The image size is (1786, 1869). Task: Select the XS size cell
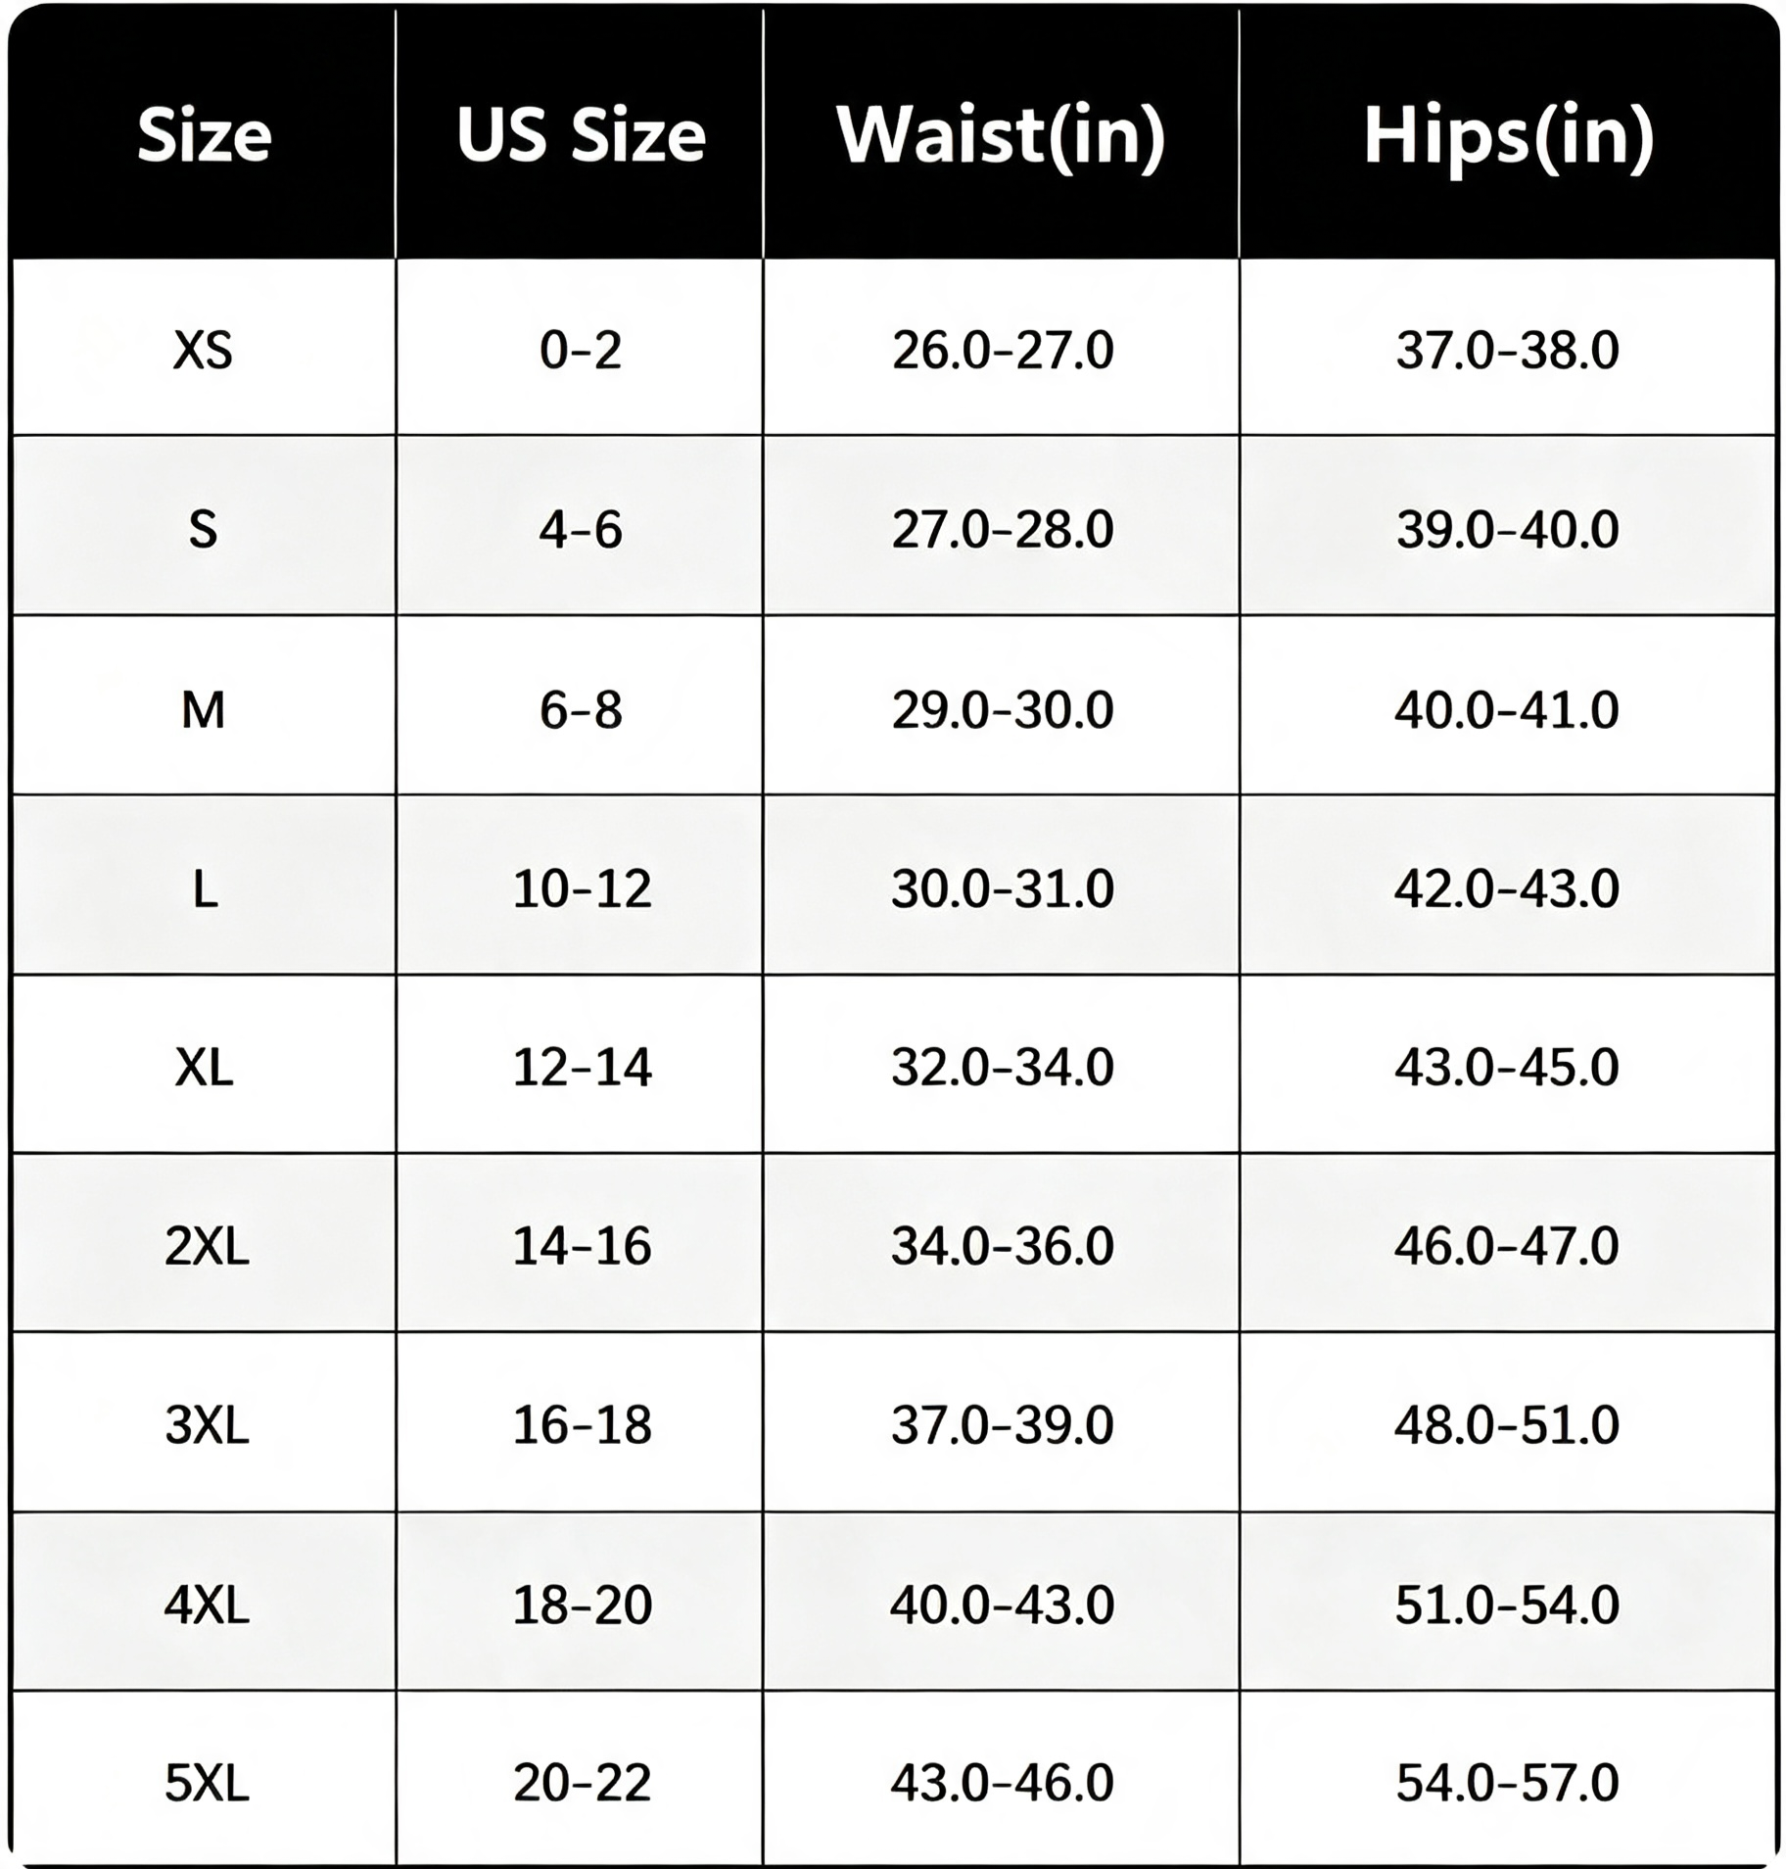coord(204,350)
